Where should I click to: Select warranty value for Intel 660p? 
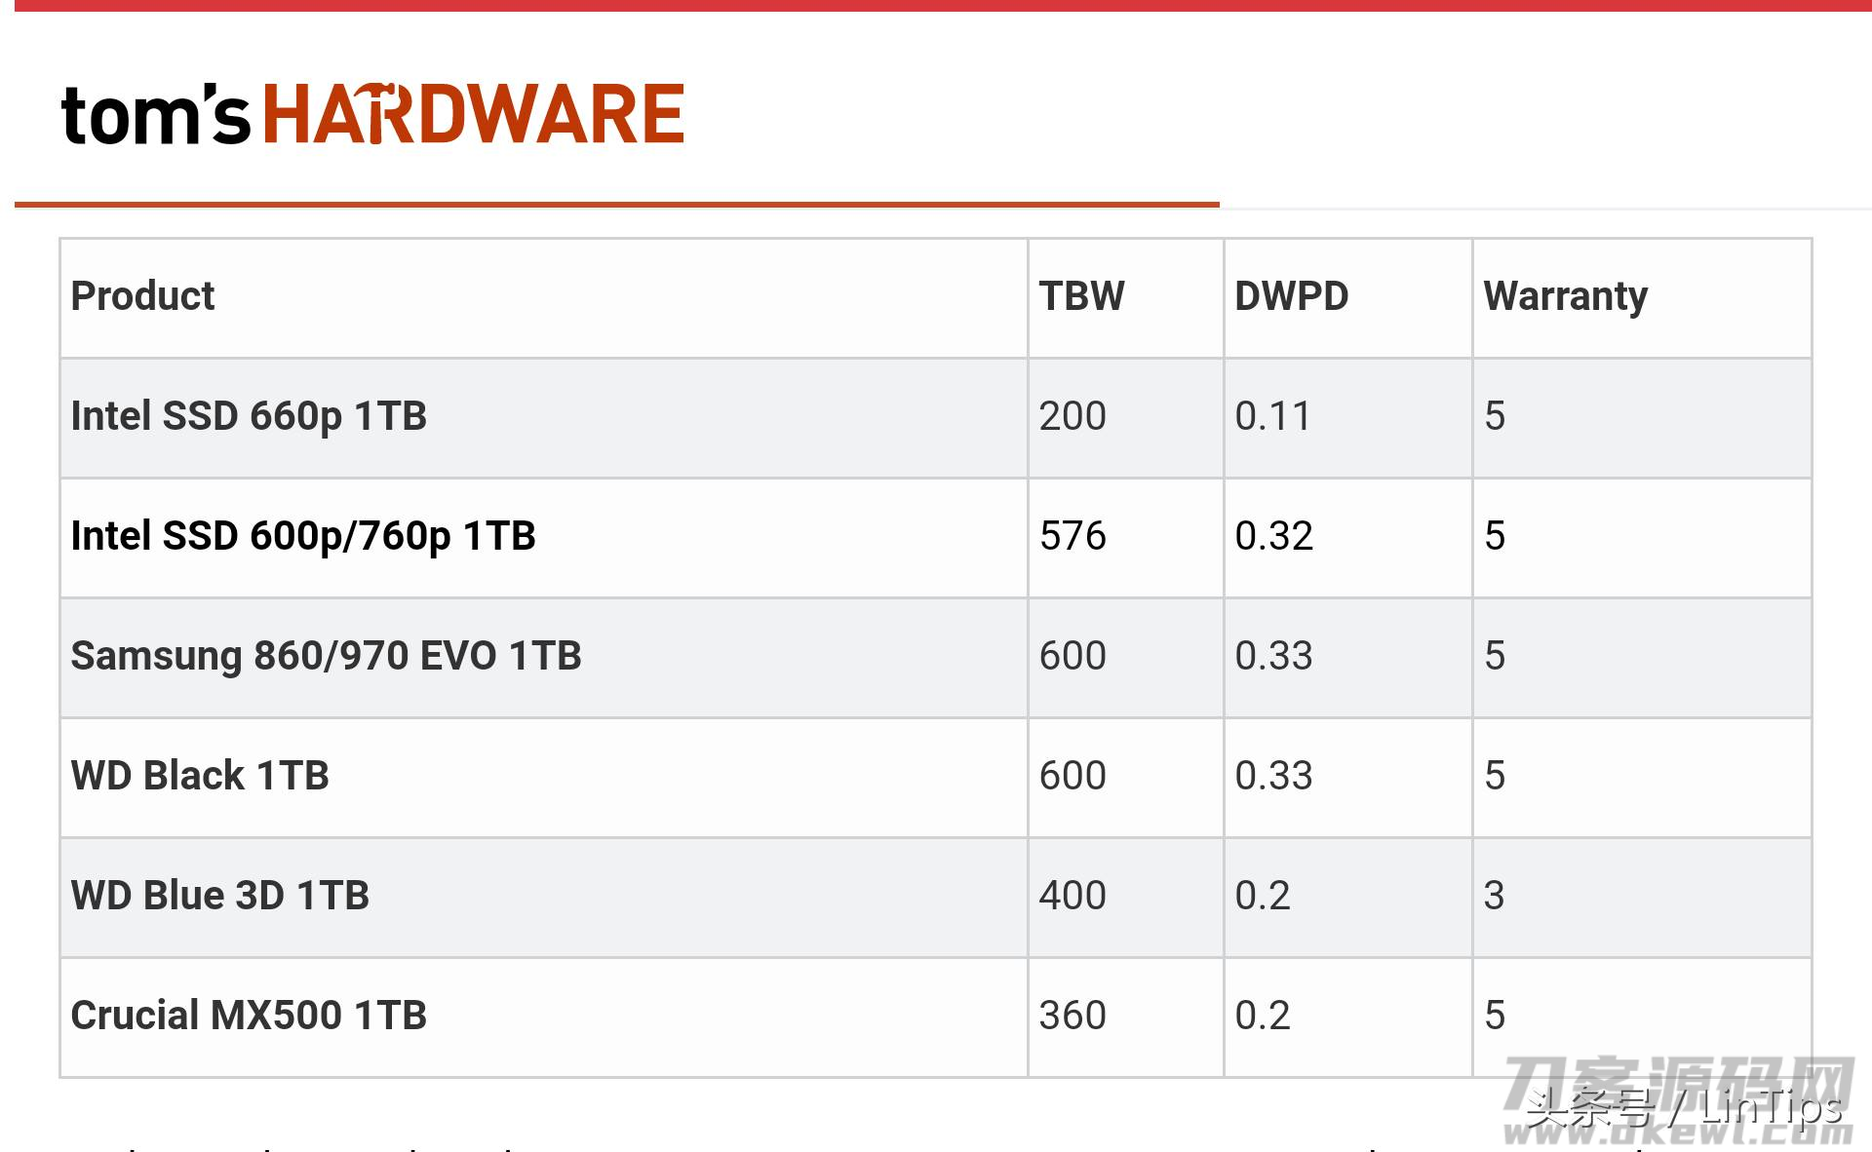point(1495,416)
